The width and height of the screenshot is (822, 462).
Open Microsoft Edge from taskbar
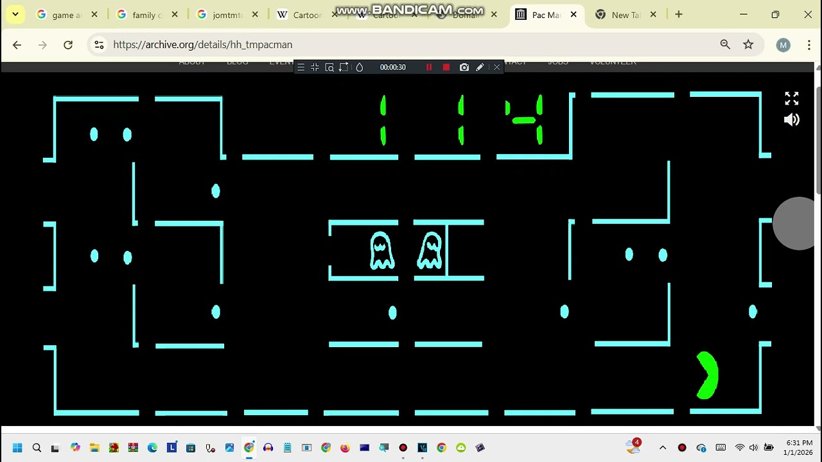click(x=152, y=448)
